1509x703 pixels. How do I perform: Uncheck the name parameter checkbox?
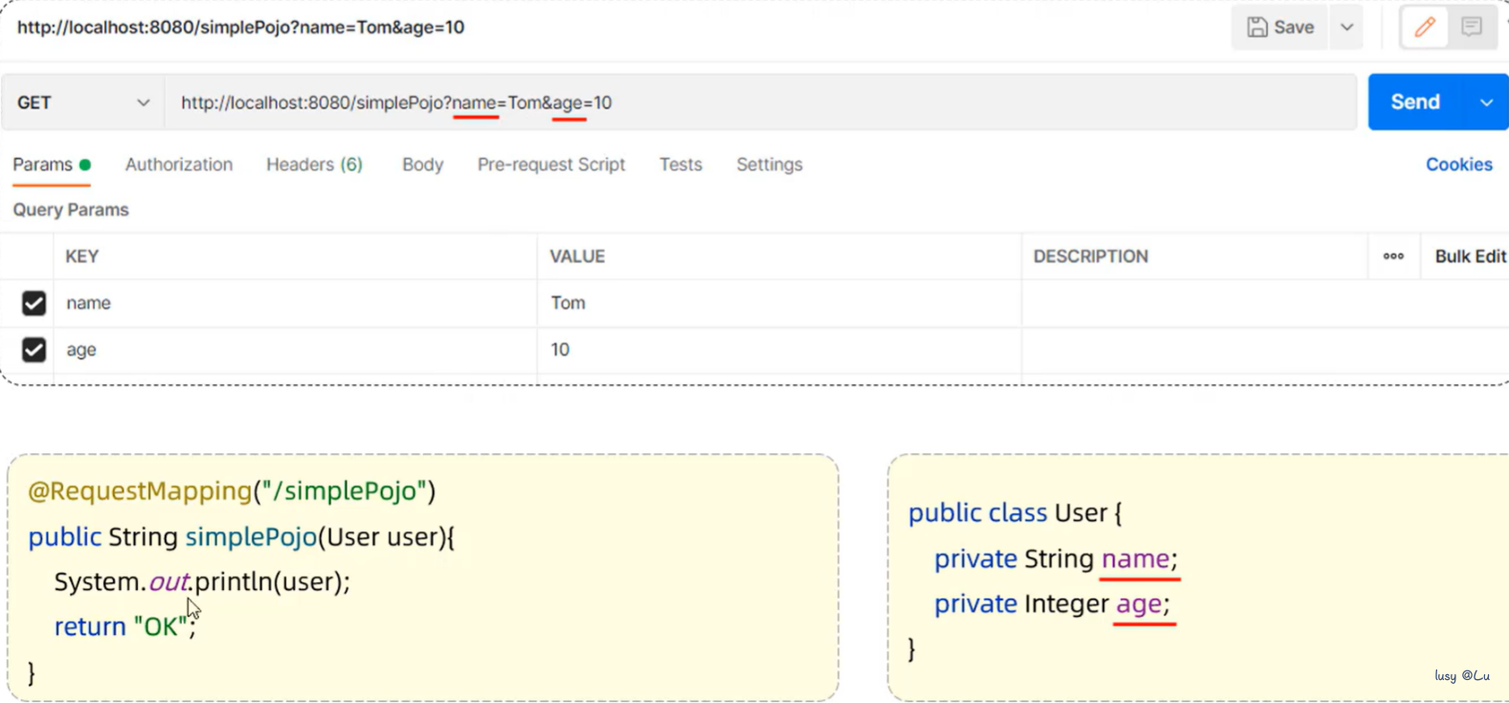34,304
